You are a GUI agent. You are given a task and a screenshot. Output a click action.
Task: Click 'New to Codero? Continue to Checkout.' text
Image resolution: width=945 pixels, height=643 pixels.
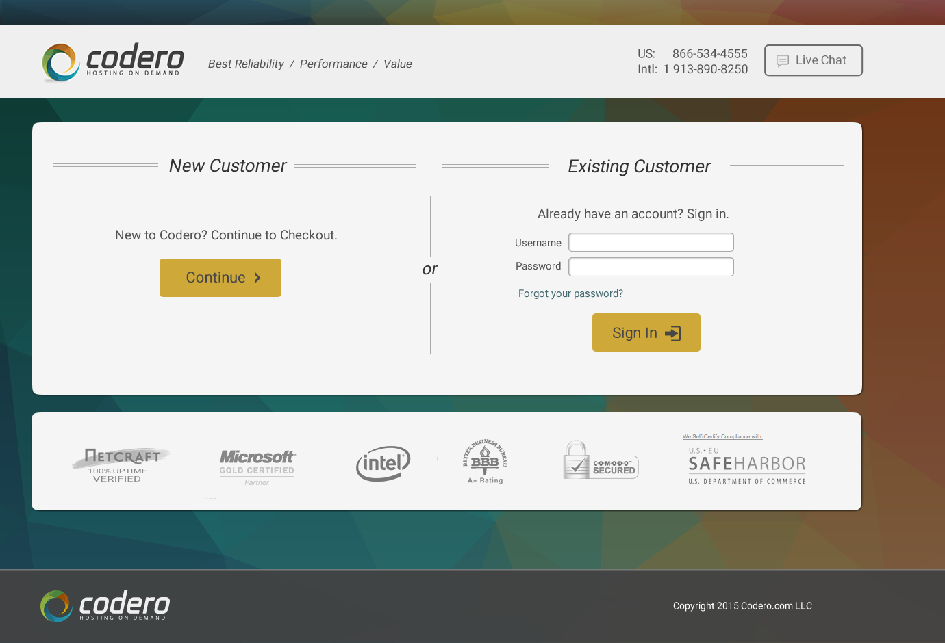point(226,235)
